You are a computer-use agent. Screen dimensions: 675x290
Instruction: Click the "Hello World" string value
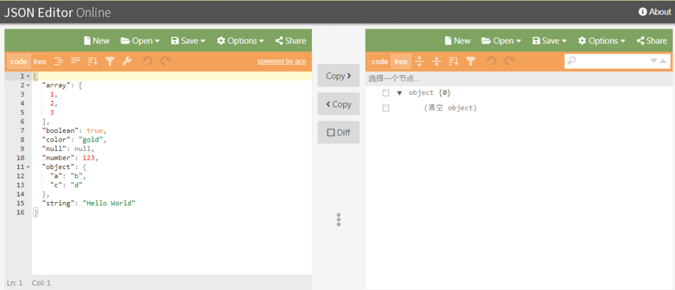pyautogui.click(x=109, y=203)
